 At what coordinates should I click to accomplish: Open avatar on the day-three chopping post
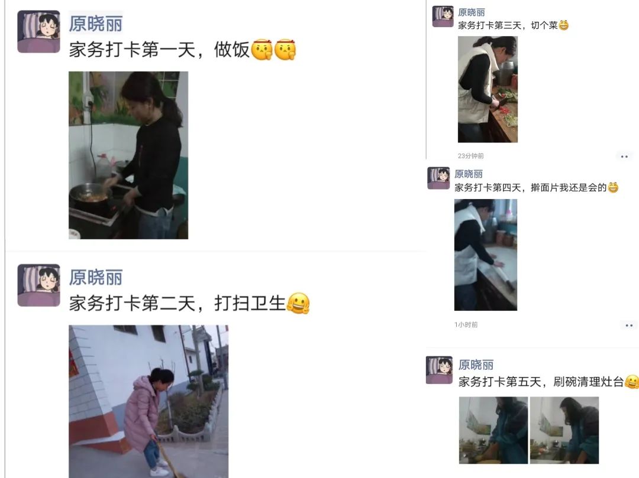443,17
